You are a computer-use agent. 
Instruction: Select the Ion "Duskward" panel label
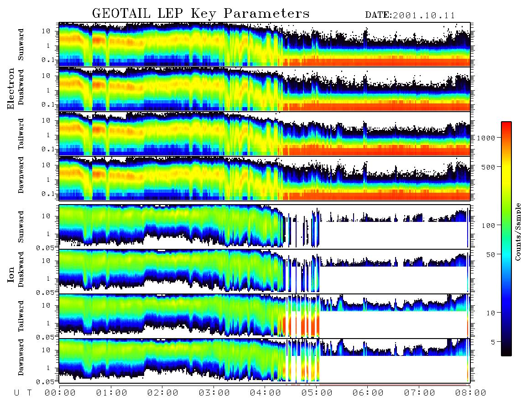(21, 270)
